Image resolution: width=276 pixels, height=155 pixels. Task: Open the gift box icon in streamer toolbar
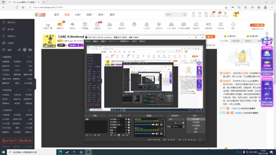[x=134, y=24]
